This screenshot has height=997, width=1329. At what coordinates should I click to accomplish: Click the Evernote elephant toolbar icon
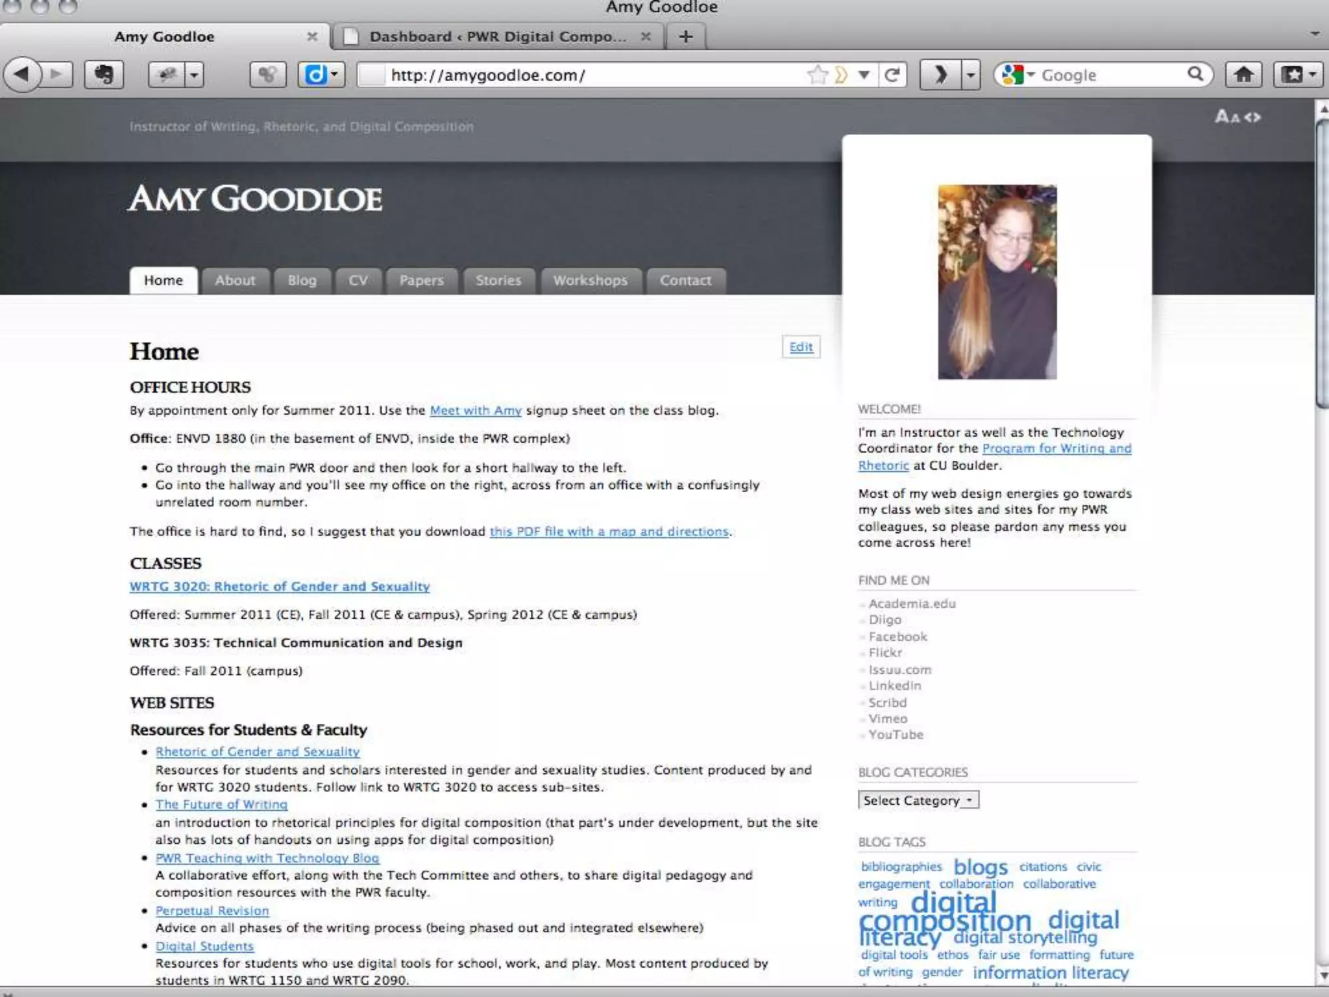pyautogui.click(x=104, y=75)
